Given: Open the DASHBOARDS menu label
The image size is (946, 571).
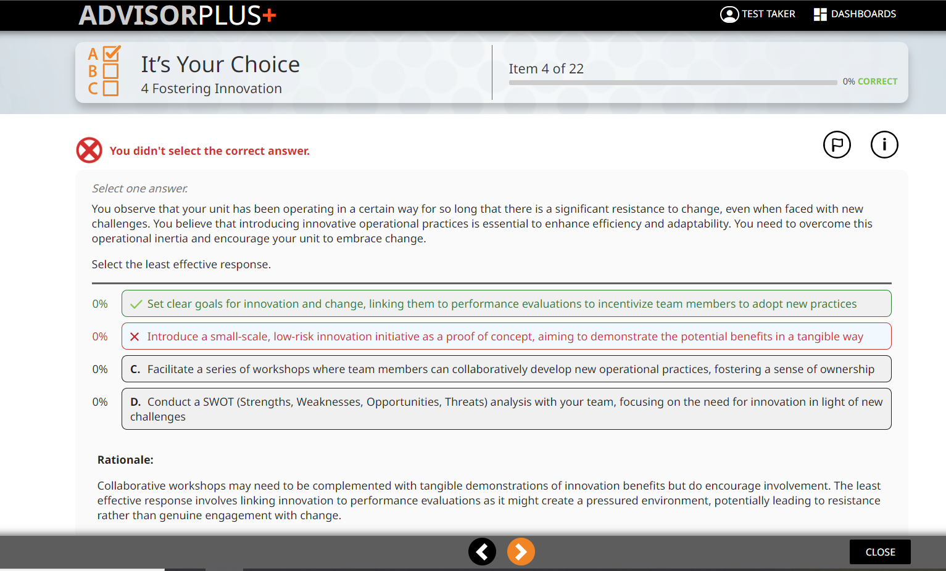Looking at the screenshot, I should tap(863, 14).
